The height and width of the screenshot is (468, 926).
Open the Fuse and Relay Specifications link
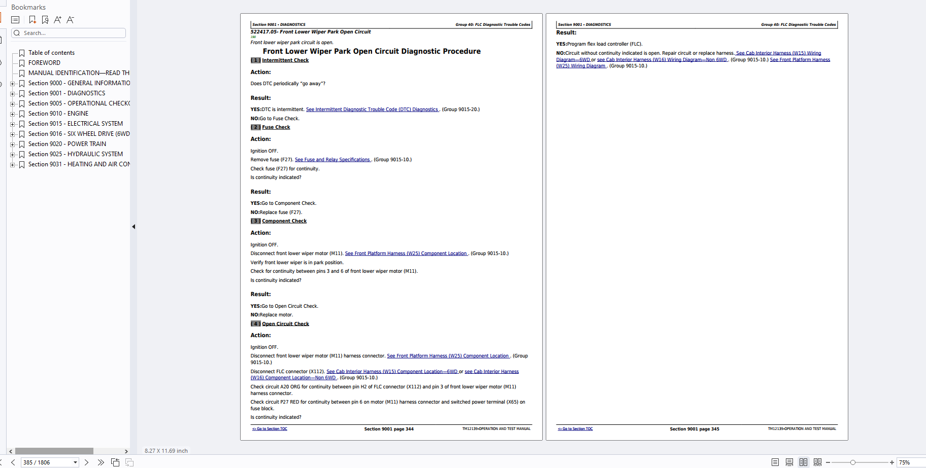(333, 160)
